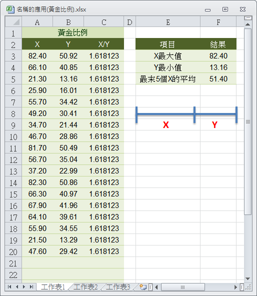Select cell with value 29.42
Image resolution: width=257 pixels, height=296 pixels.
point(68,251)
